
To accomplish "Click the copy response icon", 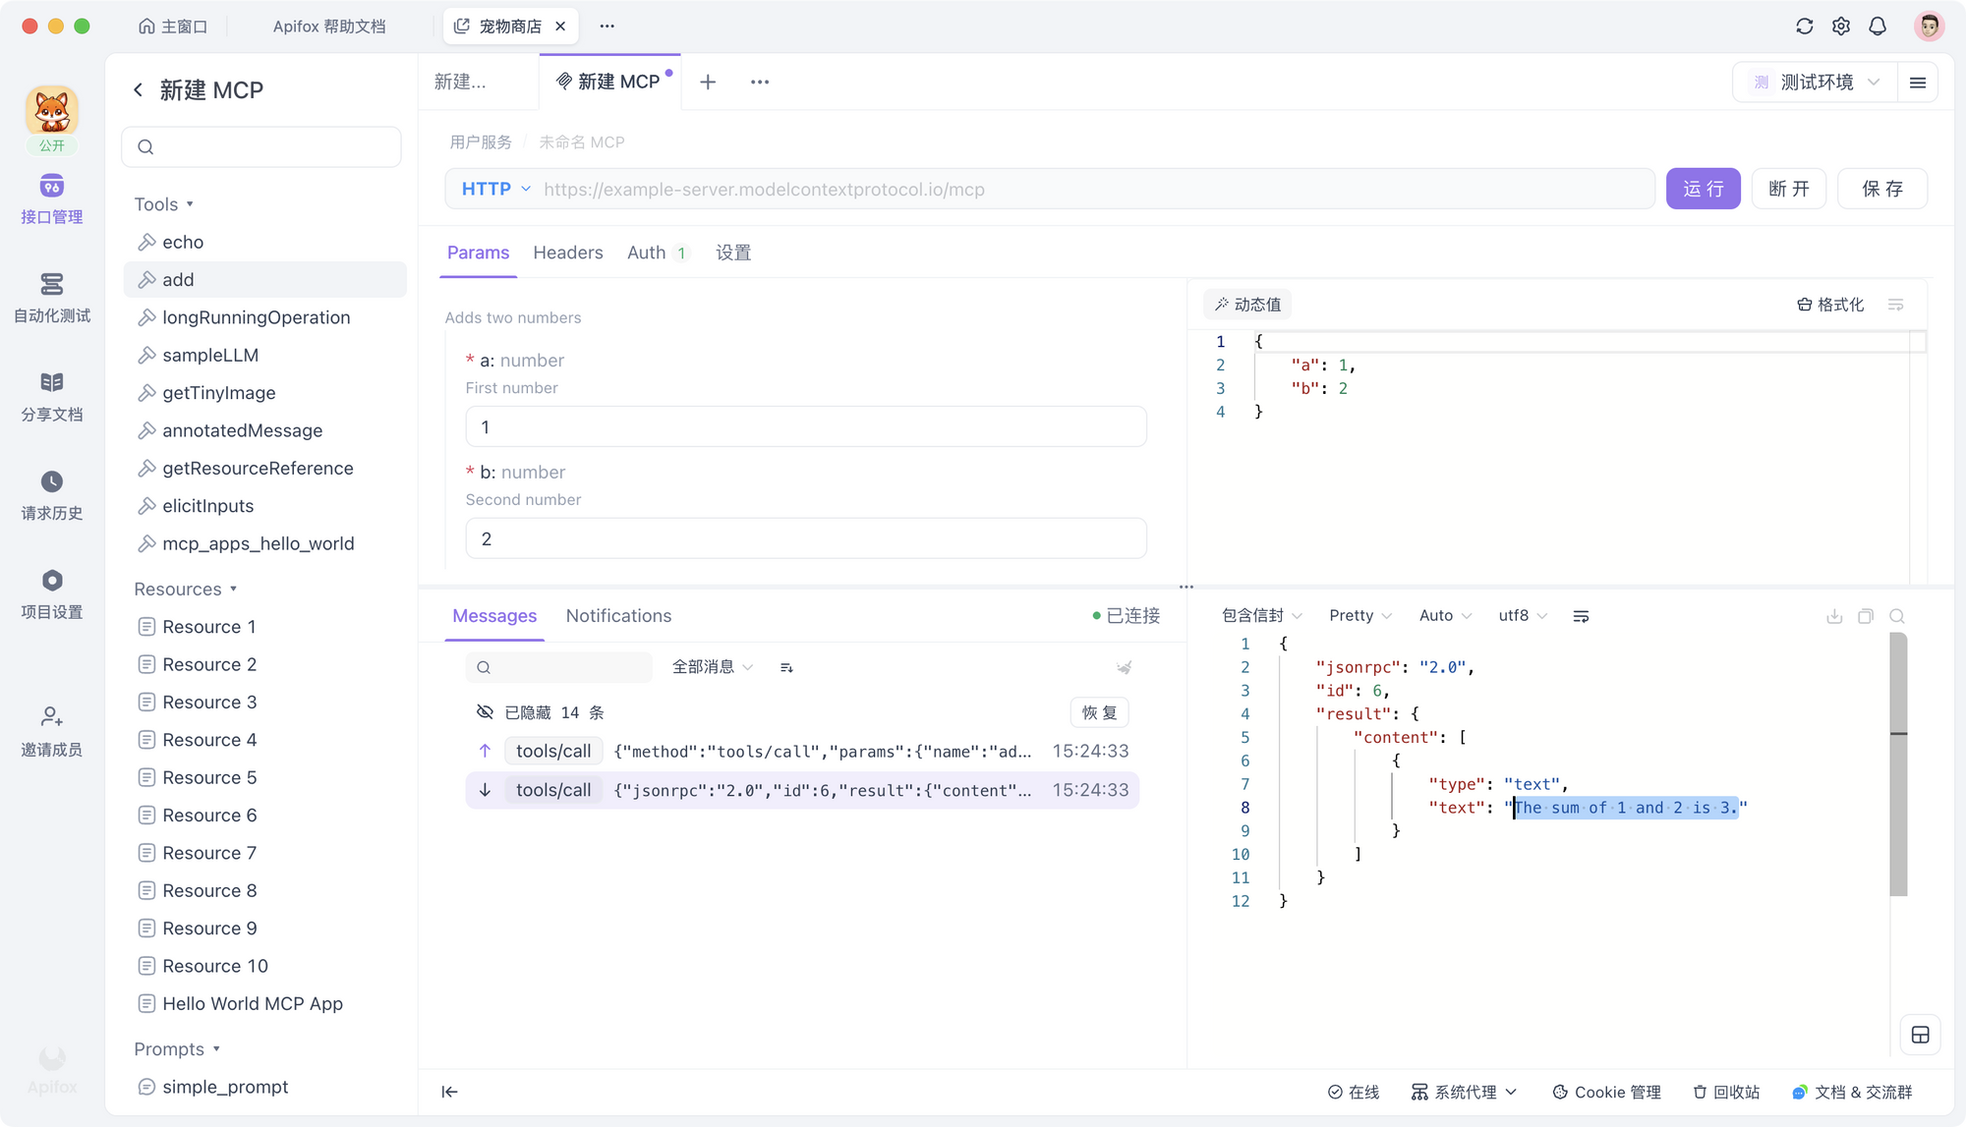I will pyautogui.click(x=1866, y=616).
